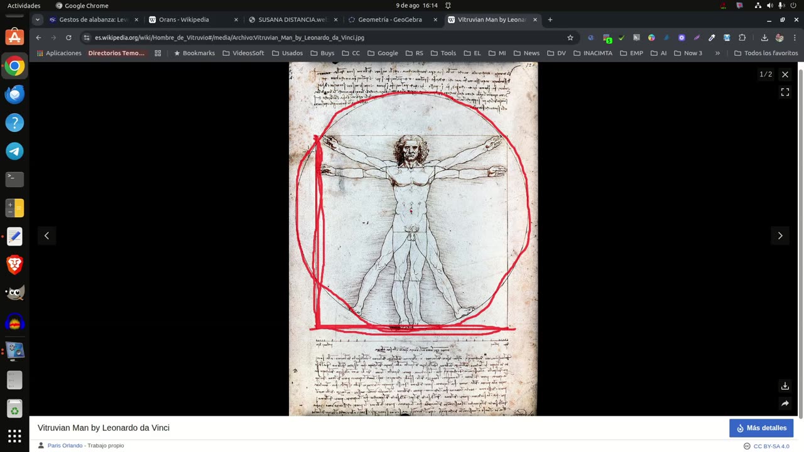Close the Orans - Wikipedia tab
Image resolution: width=804 pixels, height=452 pixels.
tap(236, 19)
